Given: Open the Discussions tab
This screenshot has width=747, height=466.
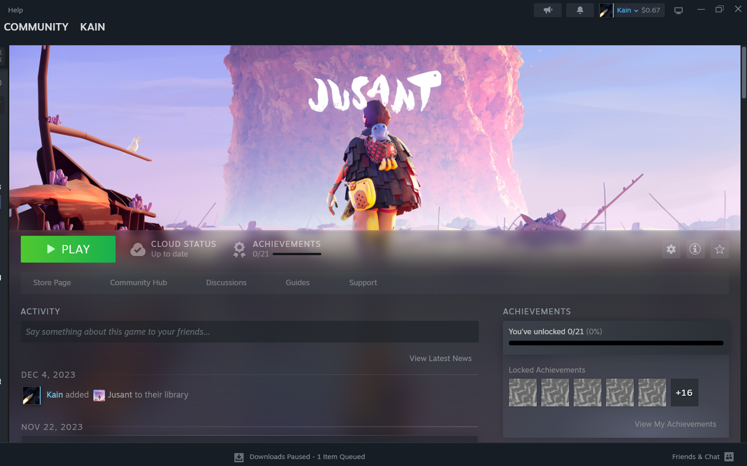Looking at the screenshot, I should pyautogui.click(x=227, y=282).
